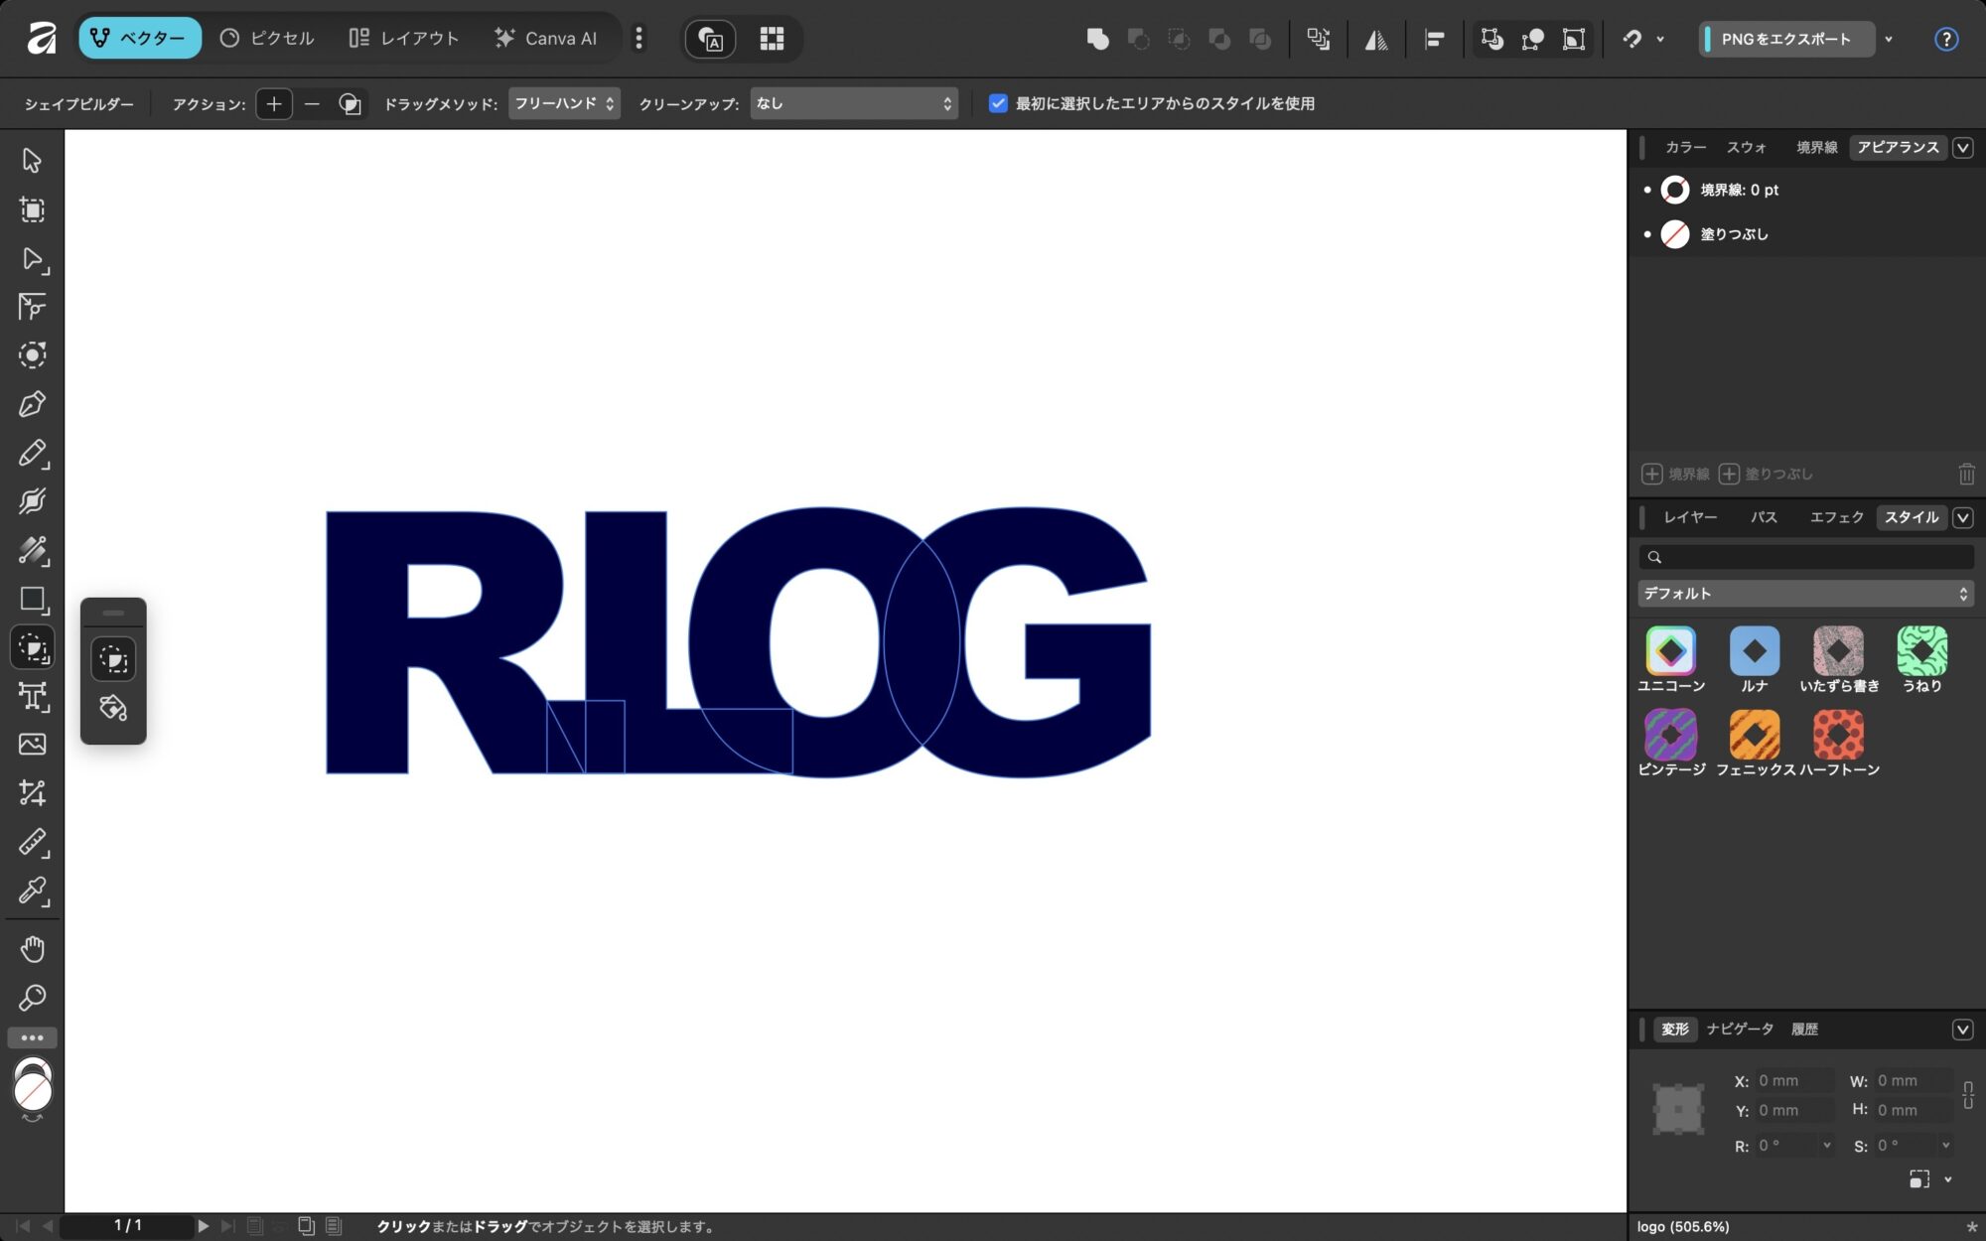This screenshot has height=1241, width=1986.
Task: Toggle the subtract (−) action button
Action: pyautogui.click(x=312, y=103)
